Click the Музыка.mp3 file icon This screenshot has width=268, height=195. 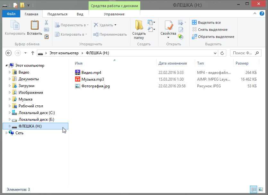[x=78, y=79]
